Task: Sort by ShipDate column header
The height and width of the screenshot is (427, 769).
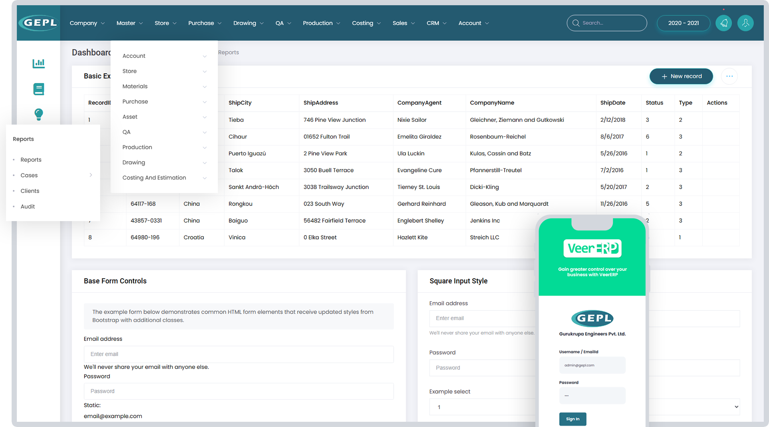Action: tap(612, 103)
